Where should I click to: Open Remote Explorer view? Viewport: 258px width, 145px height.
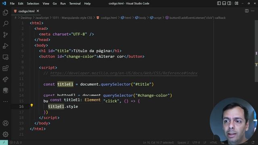pos(5,57)
